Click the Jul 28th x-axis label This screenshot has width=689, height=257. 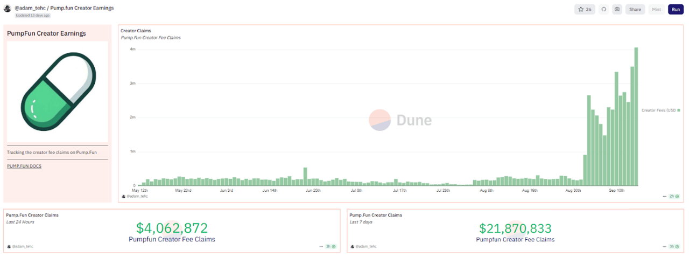[443, 190]
